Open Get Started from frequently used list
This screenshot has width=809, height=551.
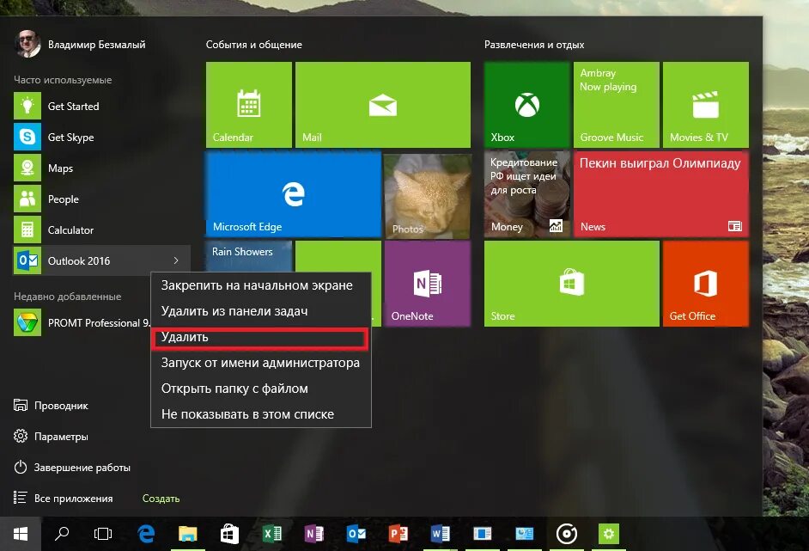101,107
